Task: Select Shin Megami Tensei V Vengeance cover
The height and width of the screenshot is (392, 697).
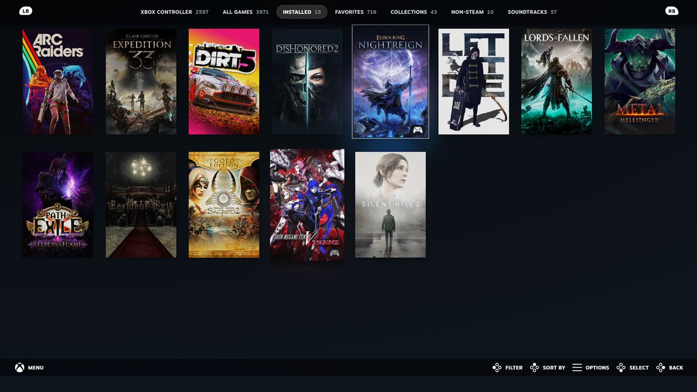Action: pyautogui.click(x=307, y=204)
